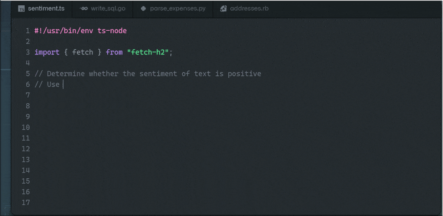
Task: Click line number 17 in the gutter
Action: pos(25,202)
